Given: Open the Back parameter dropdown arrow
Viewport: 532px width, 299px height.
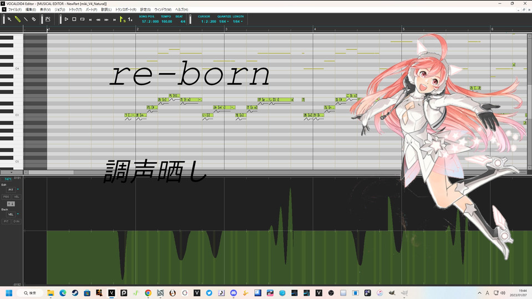Looking at the screenshot, I should [x=18, y=214].
